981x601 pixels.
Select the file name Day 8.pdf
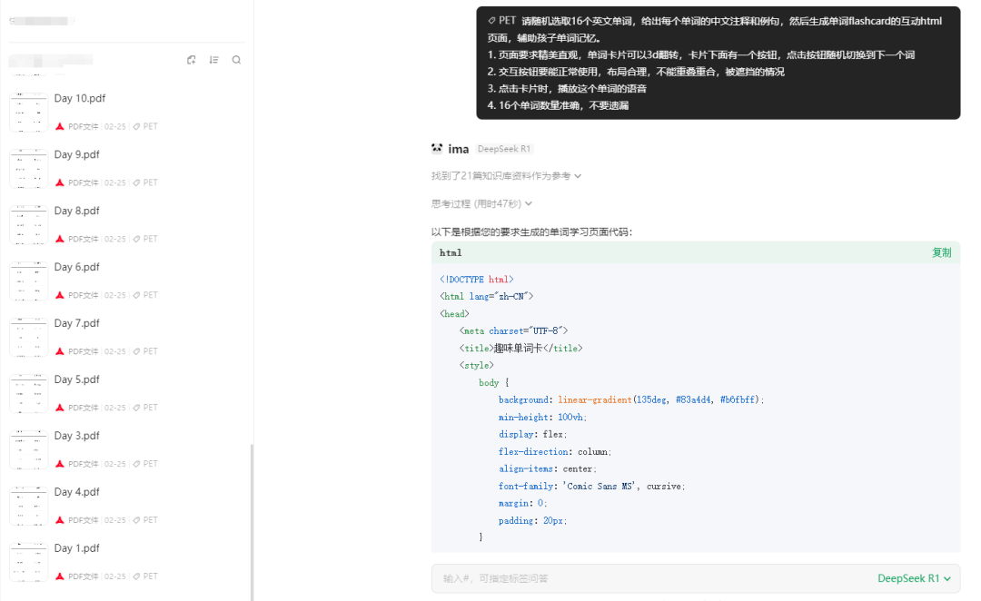tap(77, 211)
